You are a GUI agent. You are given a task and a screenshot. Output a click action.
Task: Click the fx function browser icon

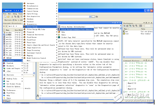tap(38, 95)
